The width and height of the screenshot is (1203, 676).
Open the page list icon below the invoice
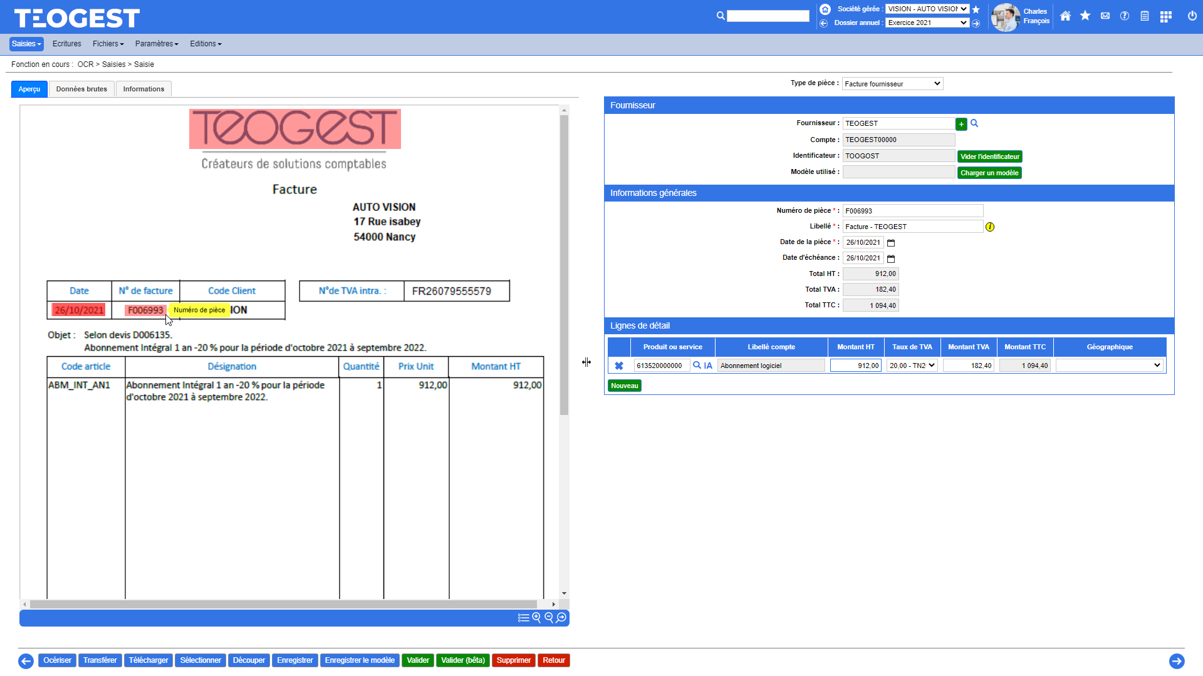[524, 618]
